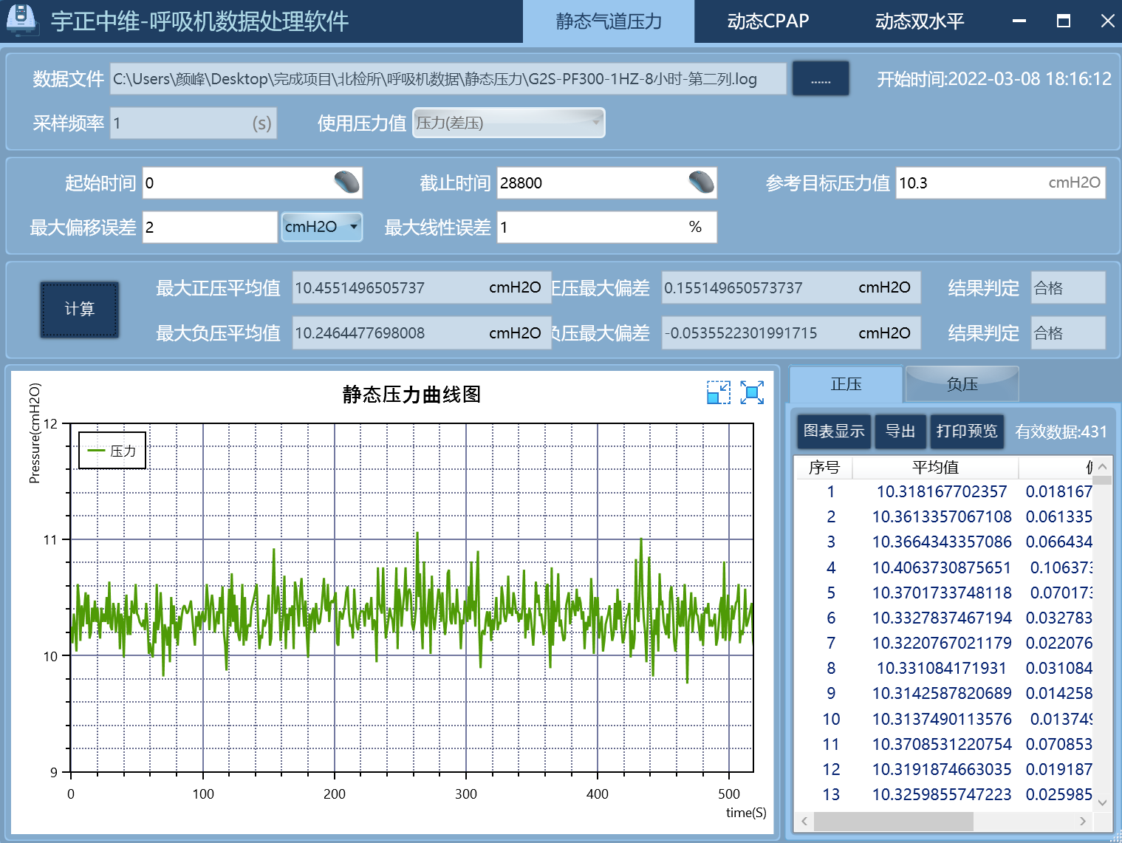Click the horizontal scrollbar thumb under table
Image resolution: width=1122 pixels, height=843 pixels.
click(892, 821)
